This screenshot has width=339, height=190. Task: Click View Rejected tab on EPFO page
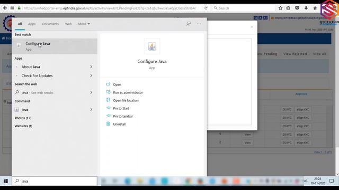click(x=295, y=54)
